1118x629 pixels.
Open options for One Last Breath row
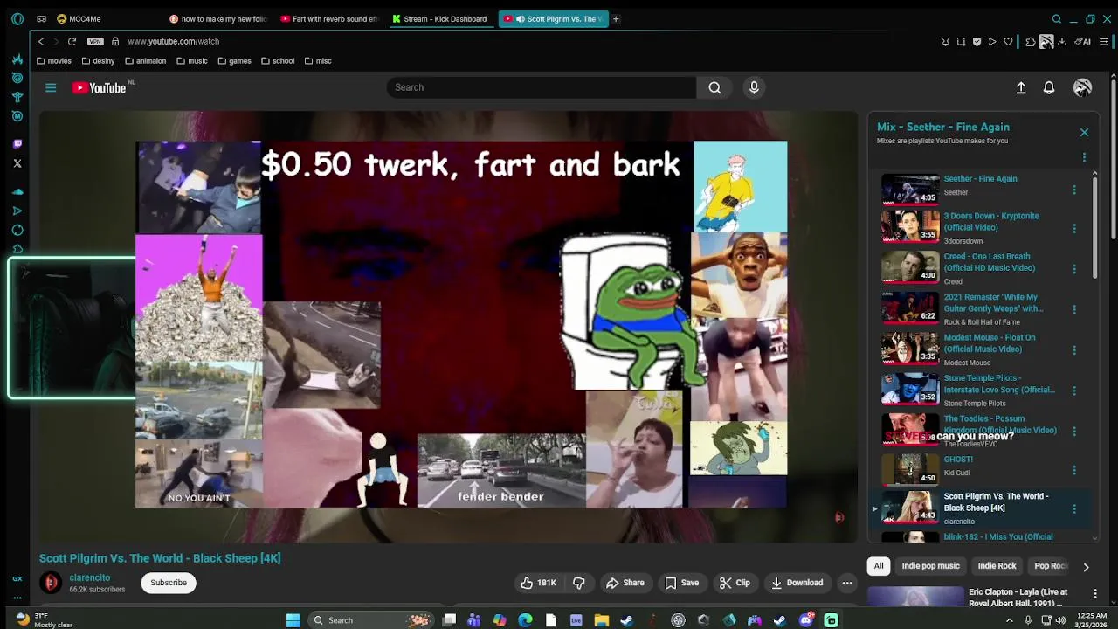pyautogui.click(x=1074, y=269)
